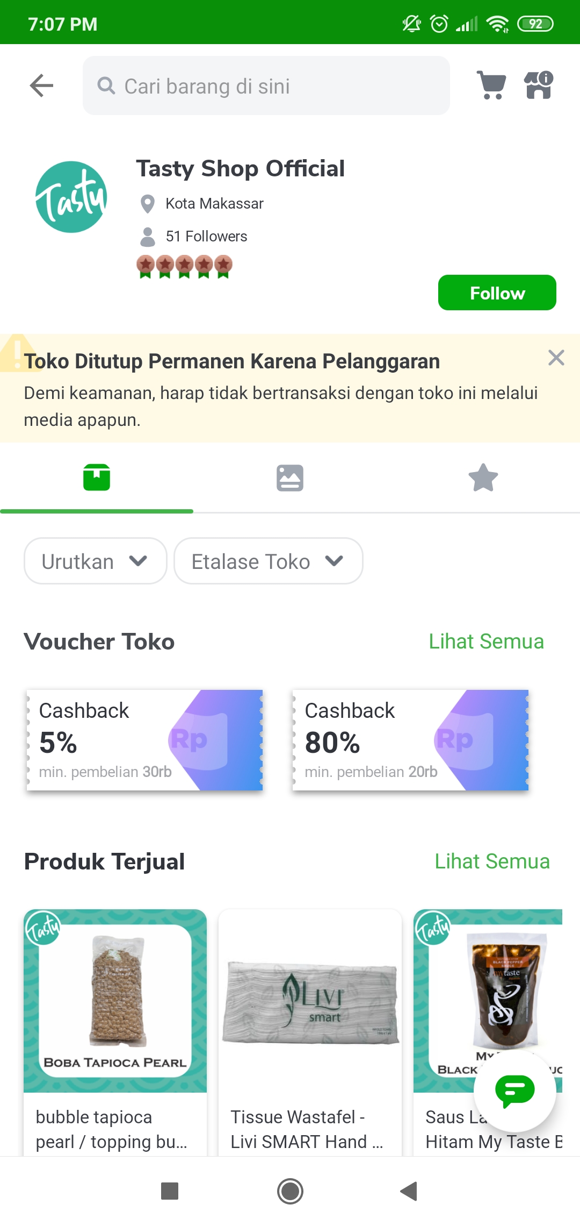Image resolution: width=580 pixels, height=1226 pixels.
Task: Tap the Android recent apps button
Action: point(170,1191)
